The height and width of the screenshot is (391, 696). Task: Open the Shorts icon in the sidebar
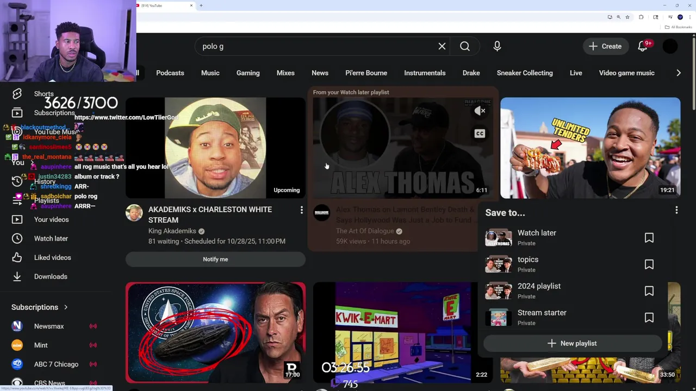click(17, 94)
